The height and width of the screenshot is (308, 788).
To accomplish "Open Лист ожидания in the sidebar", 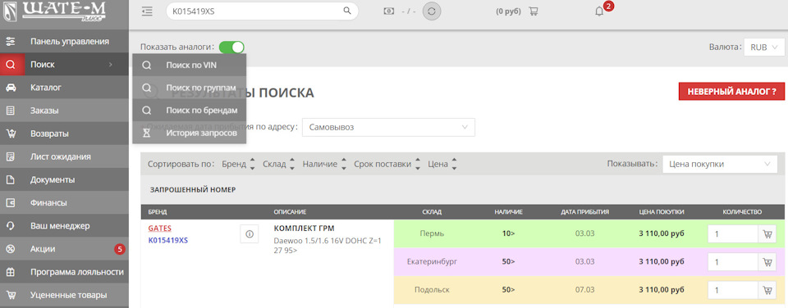I will pyautogui.click(x=64, y=156).
